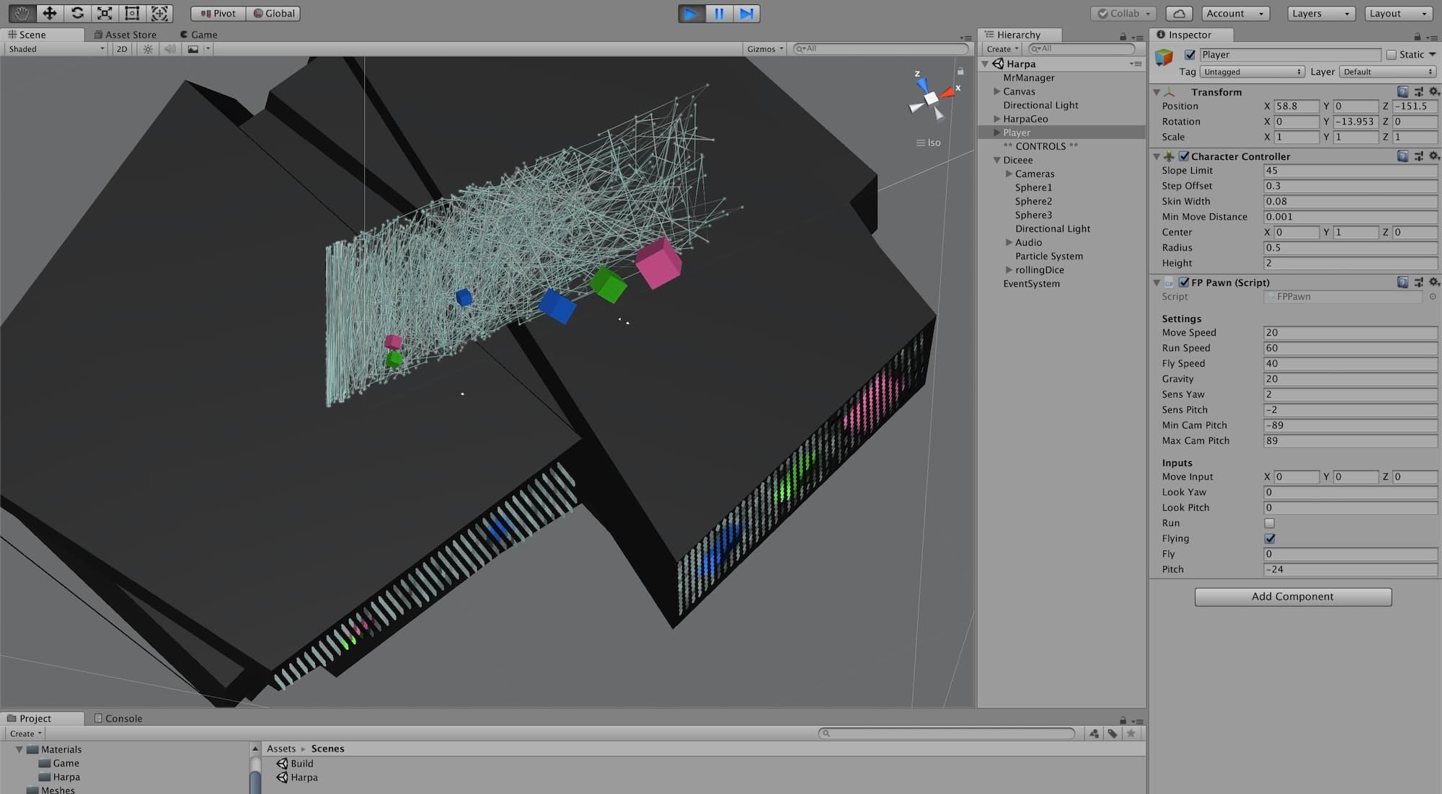Open Character Controller gear menu
Screen dimensions: 1442x794
(1433, 156)
